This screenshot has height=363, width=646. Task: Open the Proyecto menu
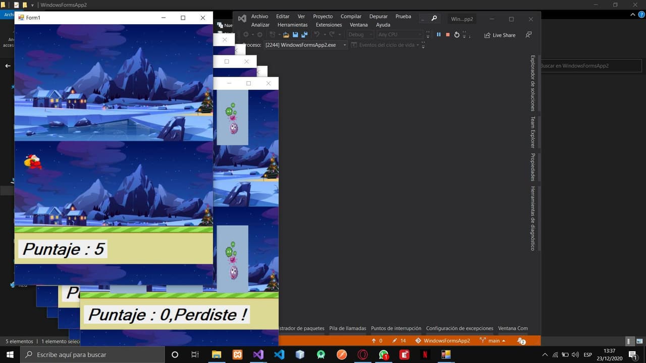point(323,17)
